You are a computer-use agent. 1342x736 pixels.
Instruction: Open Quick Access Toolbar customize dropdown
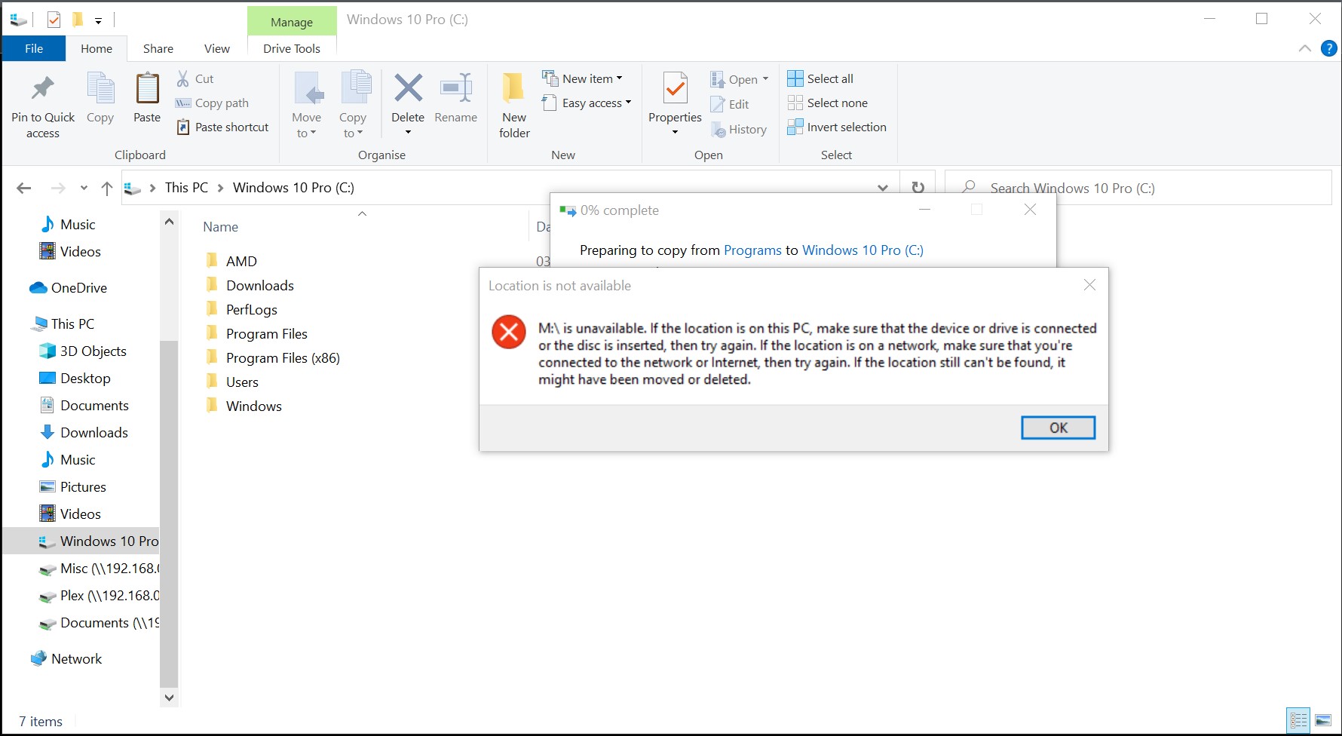[x=98, y=20]
